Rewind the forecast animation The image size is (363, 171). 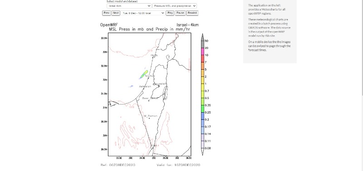(192, 13)
